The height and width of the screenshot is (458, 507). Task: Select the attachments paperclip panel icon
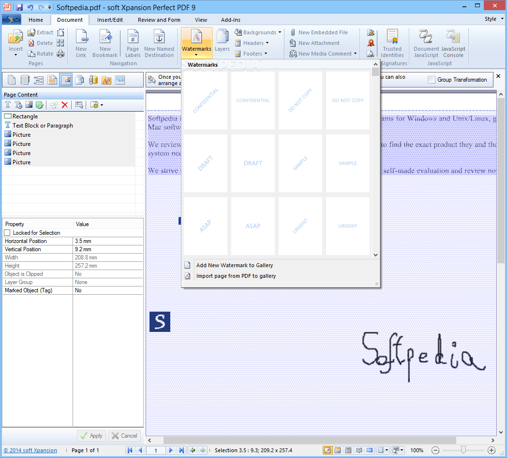tap(93, 80)
